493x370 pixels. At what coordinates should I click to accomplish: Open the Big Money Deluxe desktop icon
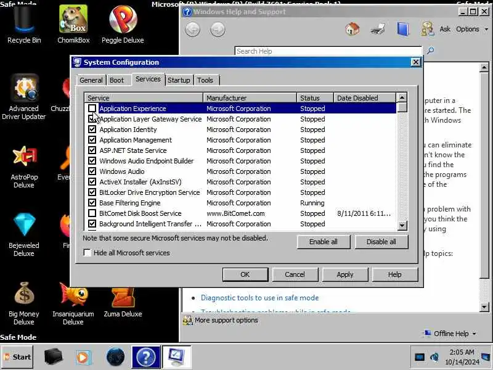pos(24,303)
